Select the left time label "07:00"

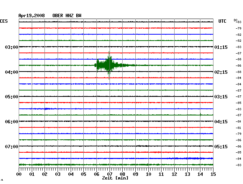[12, 146]
